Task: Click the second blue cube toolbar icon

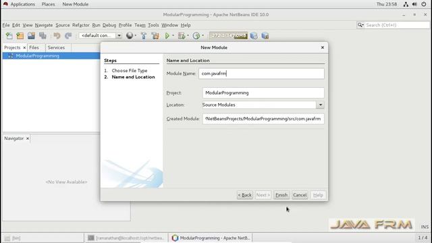Action: 265,36
